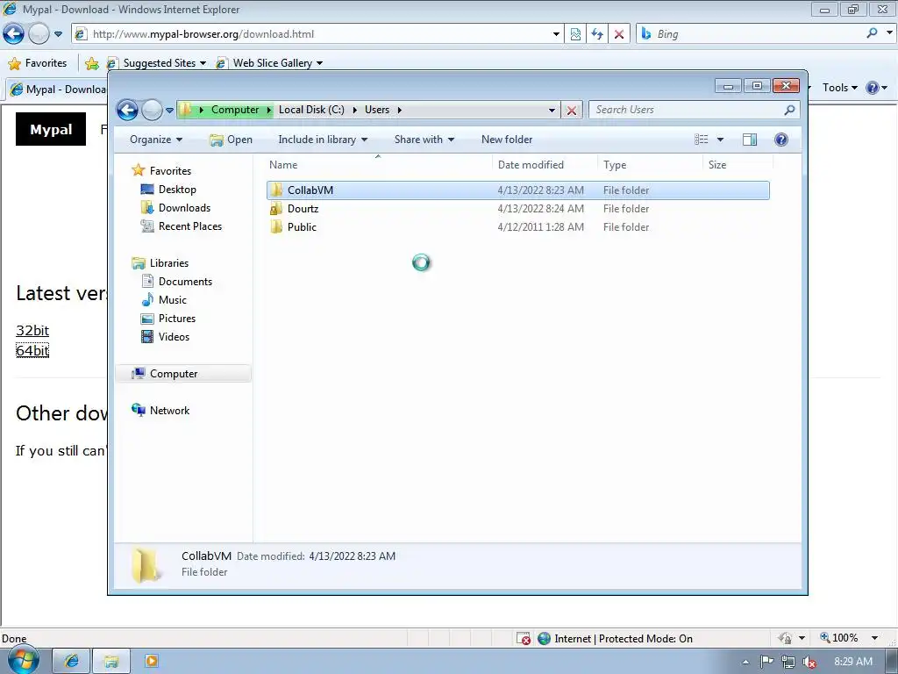Click the Explorer back arrow button
This screenshot has height=674, width=898.
tap(127, 110)
